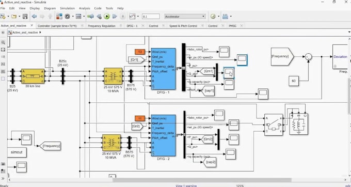Click the Update Diagram toolbar icon

(90, 17)
